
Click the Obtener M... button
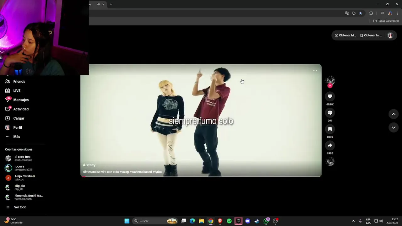345,35
